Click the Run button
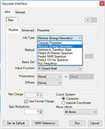The height and width of the screenshot is (129, 105). point(77,123)
